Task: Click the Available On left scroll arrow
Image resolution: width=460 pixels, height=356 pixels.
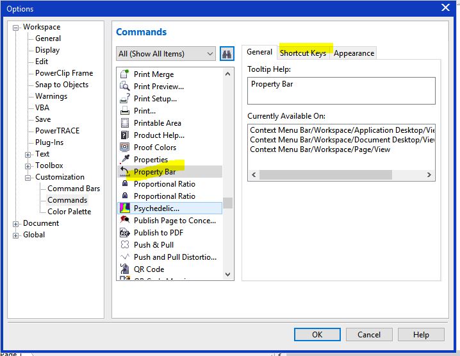Action: [254, 174]
